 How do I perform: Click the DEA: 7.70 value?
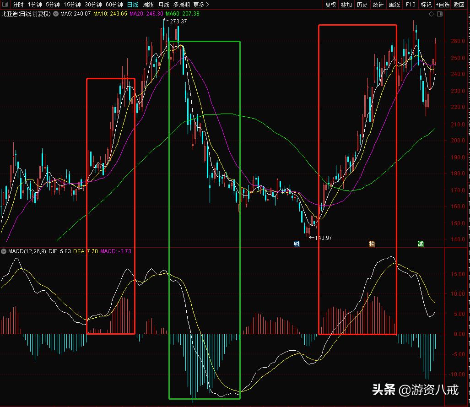[x=86, y=251]
